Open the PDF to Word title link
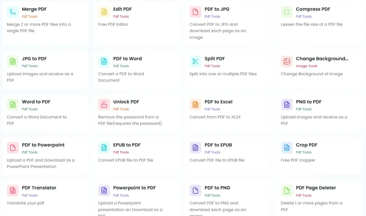The height and width of the screenshot is (216, 366). 127,59
